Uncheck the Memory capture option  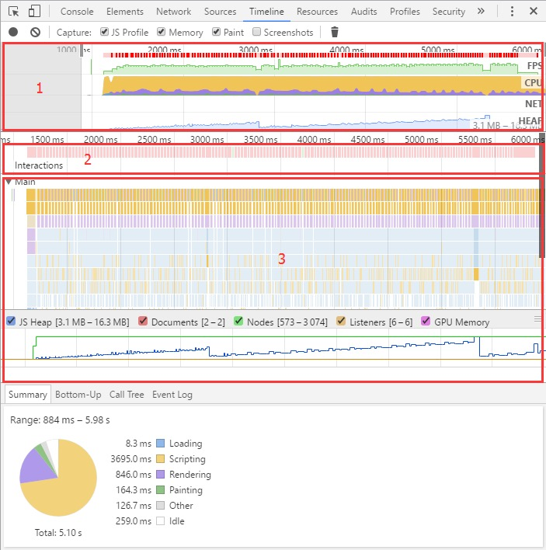pos(161,32)
